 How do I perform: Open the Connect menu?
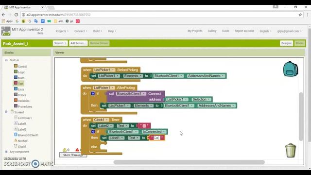point(81,31)
